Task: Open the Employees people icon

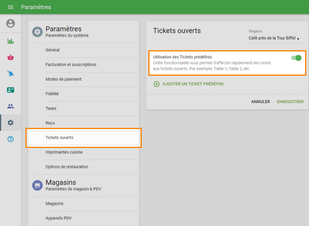Action: coord(10,106)
